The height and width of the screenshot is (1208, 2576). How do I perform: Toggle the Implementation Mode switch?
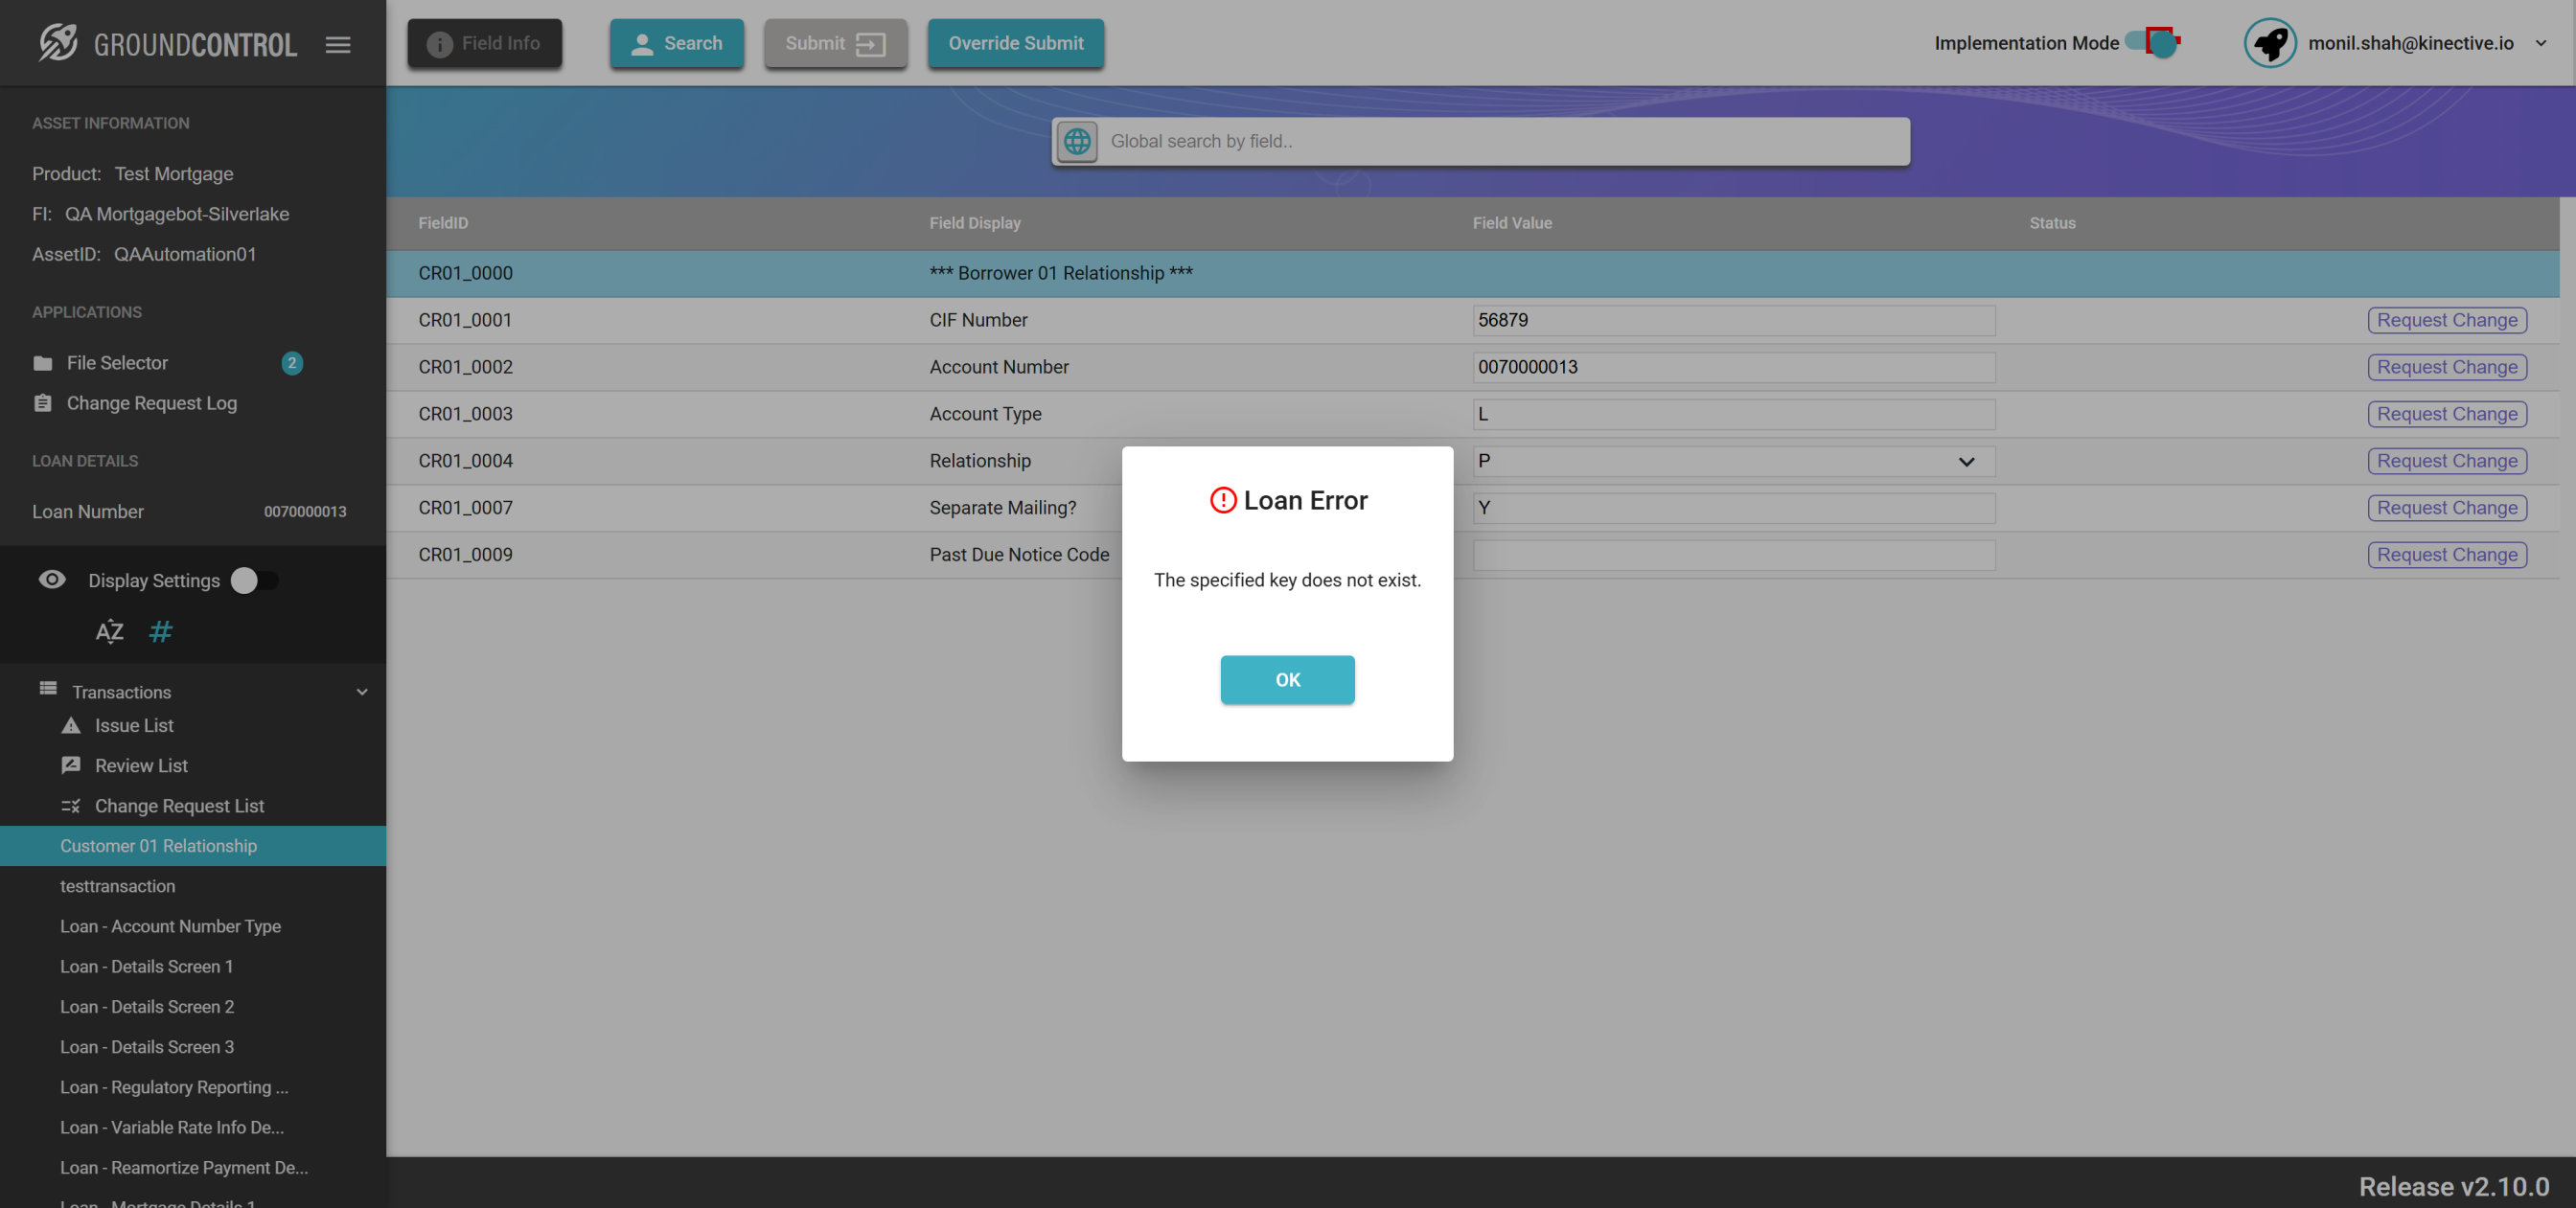click(2152, 42)
